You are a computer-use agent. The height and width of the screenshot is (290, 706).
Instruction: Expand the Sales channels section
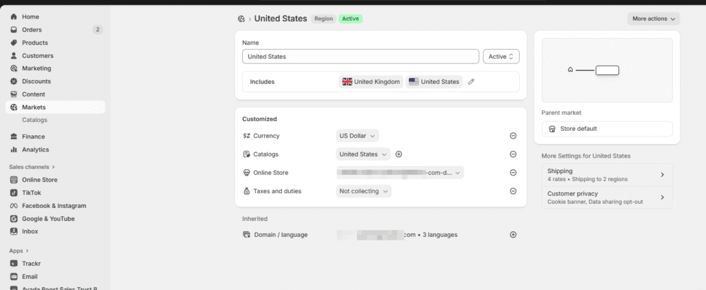point(32,167)
